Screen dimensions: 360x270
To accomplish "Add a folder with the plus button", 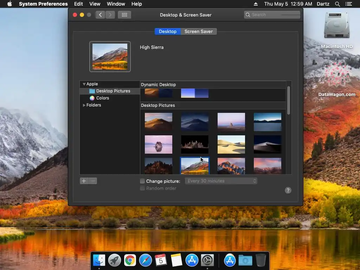I will tap(84, 181).
